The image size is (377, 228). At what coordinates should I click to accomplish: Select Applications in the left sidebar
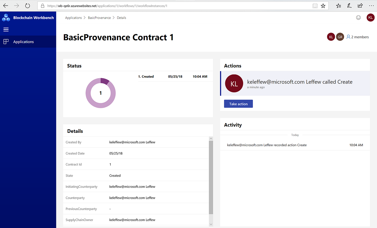pos(23,41)
